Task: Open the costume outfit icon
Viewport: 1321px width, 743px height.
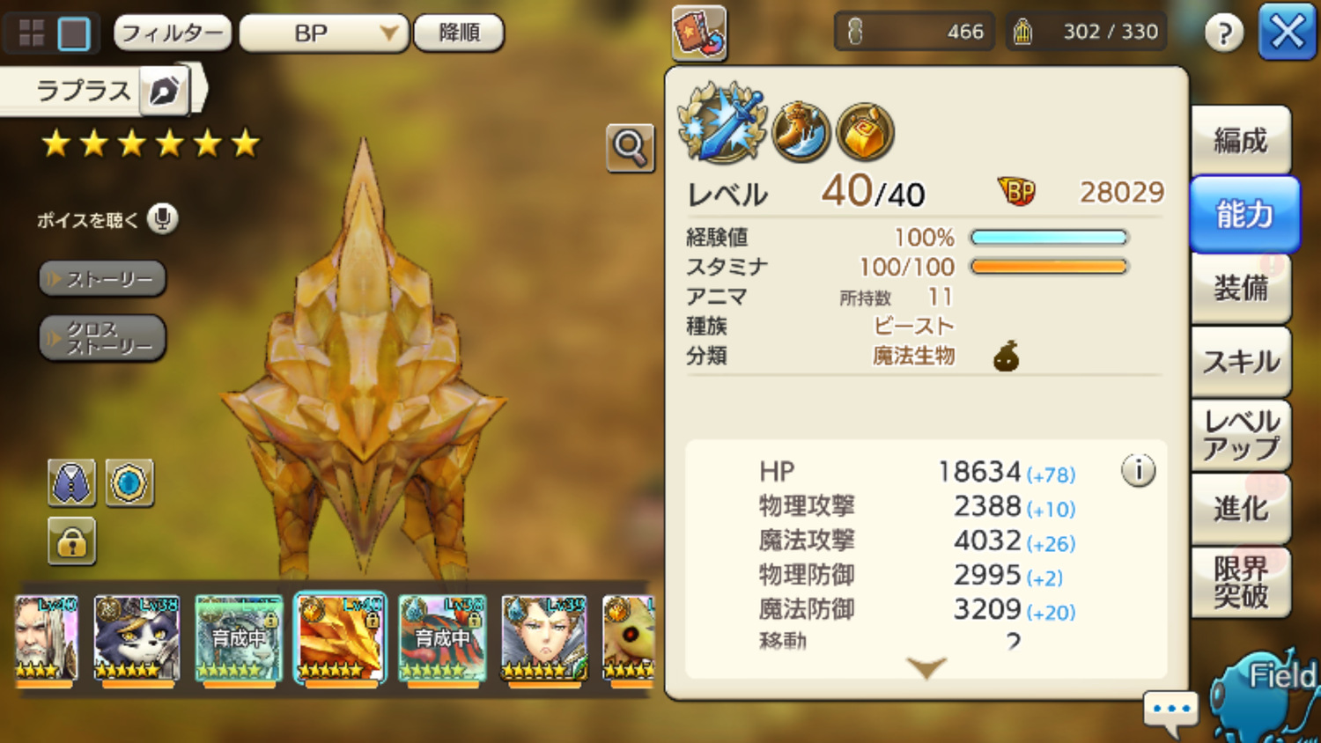Action: [71, 482]
